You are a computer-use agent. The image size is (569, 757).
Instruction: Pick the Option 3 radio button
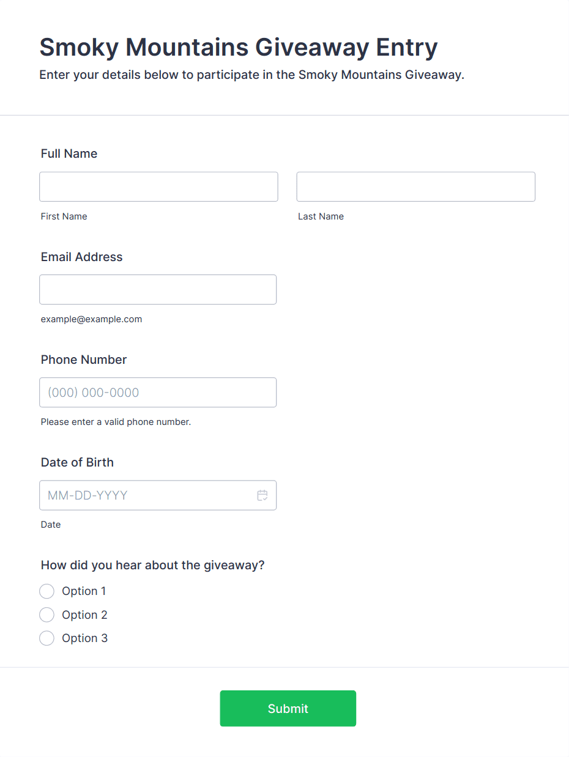(47, 638)
